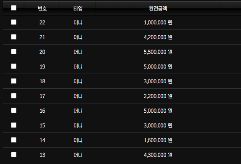This screenshot has width=241, height=164.
Task: Click the 2,200,000 원 amount in row 17
Action: 158,96
